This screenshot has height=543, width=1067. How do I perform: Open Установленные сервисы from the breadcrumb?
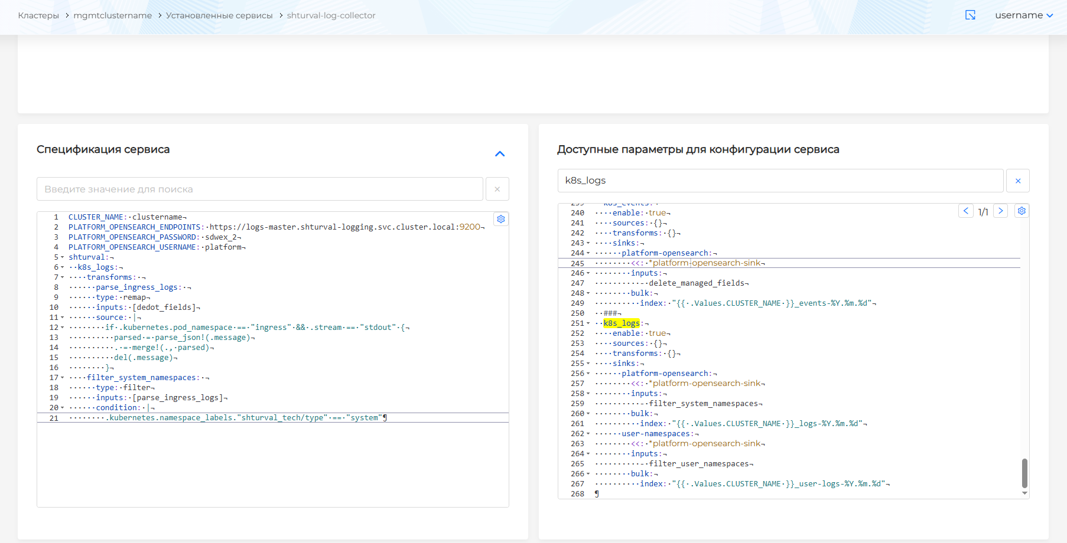point(219,15)
